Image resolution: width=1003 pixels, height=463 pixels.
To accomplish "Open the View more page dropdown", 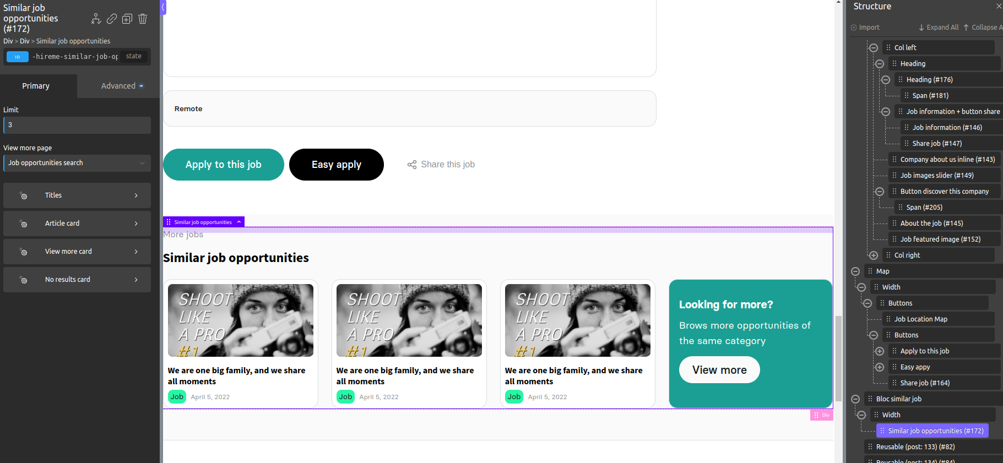I will click(77, 163).
